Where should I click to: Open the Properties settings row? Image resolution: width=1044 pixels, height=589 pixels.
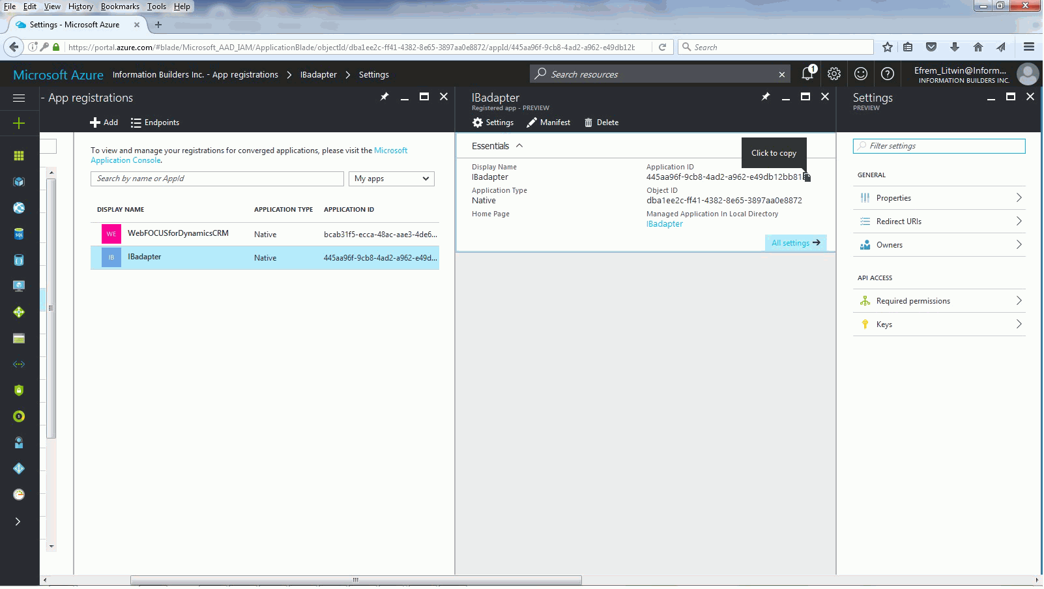point(939,198)
